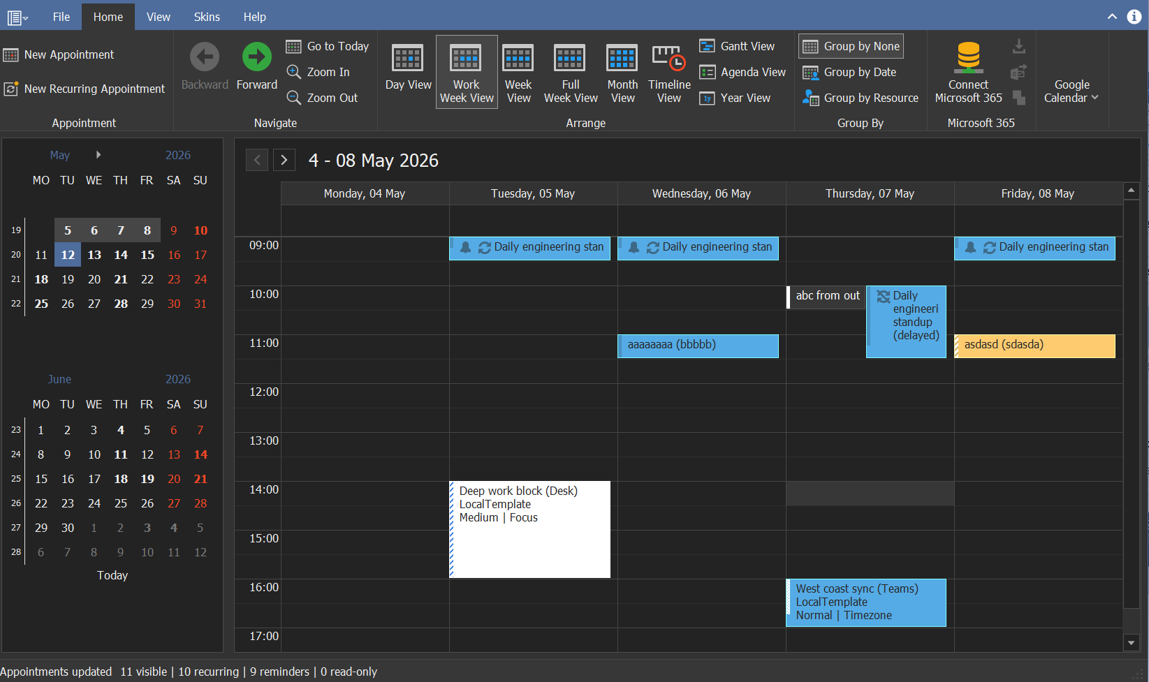Open the File menu
The height and width of the screenshot is (682, 1149).
tap(61, 17)
